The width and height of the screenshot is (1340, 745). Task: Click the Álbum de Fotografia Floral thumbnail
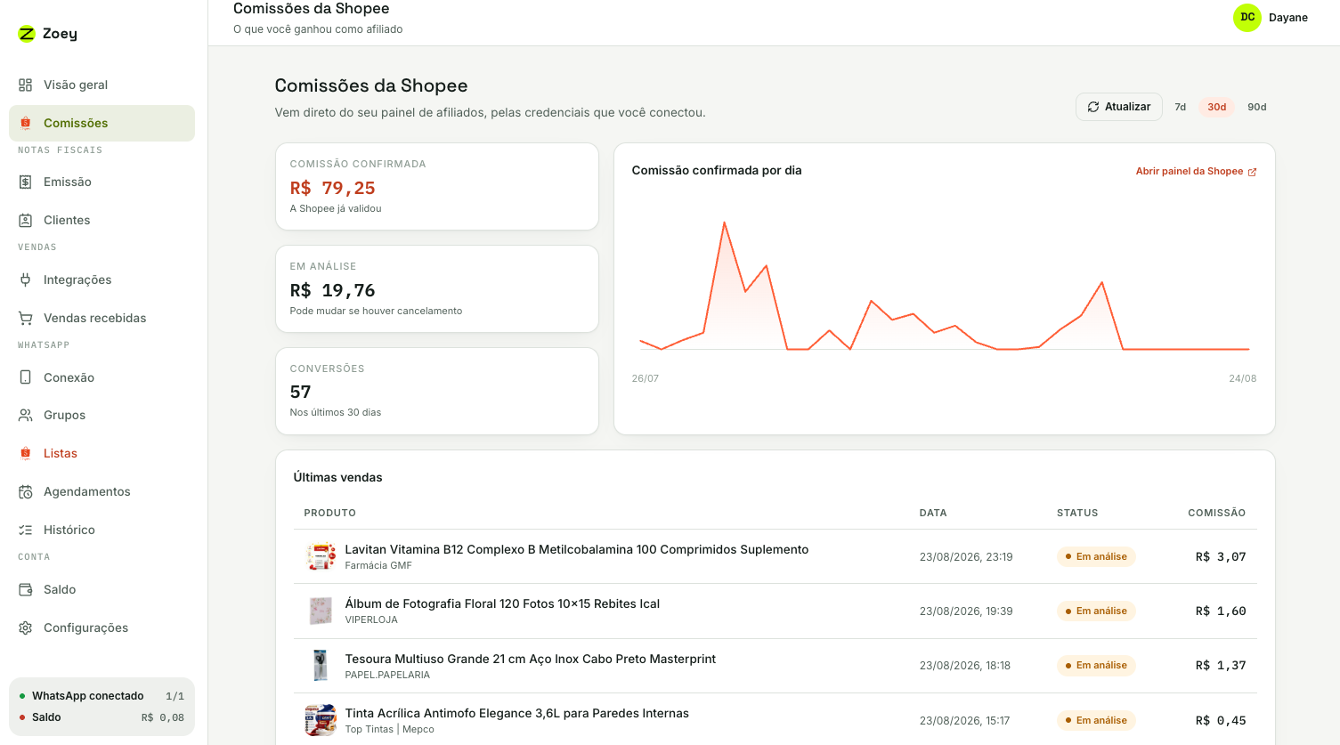(321, 611)
